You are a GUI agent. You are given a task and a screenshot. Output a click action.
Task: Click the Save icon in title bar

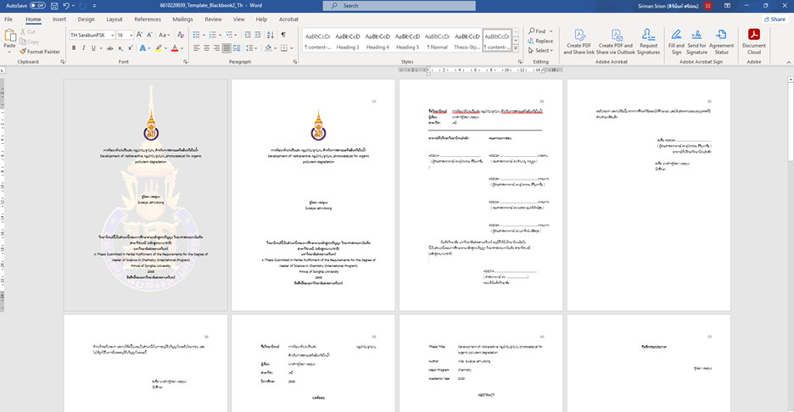tap(53, 5)
